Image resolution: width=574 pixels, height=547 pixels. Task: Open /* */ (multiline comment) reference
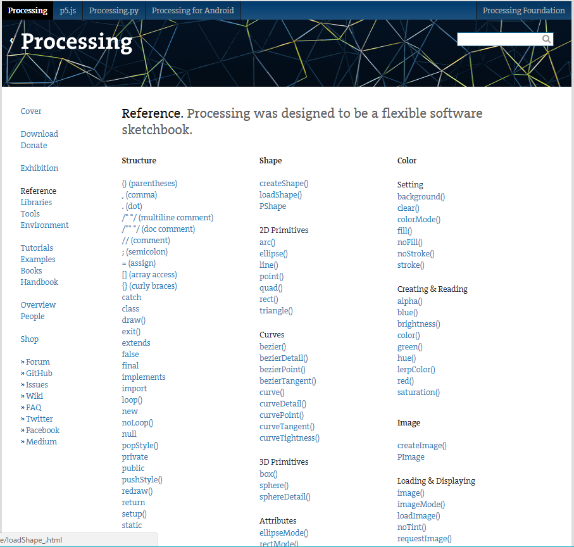[168, 217]
